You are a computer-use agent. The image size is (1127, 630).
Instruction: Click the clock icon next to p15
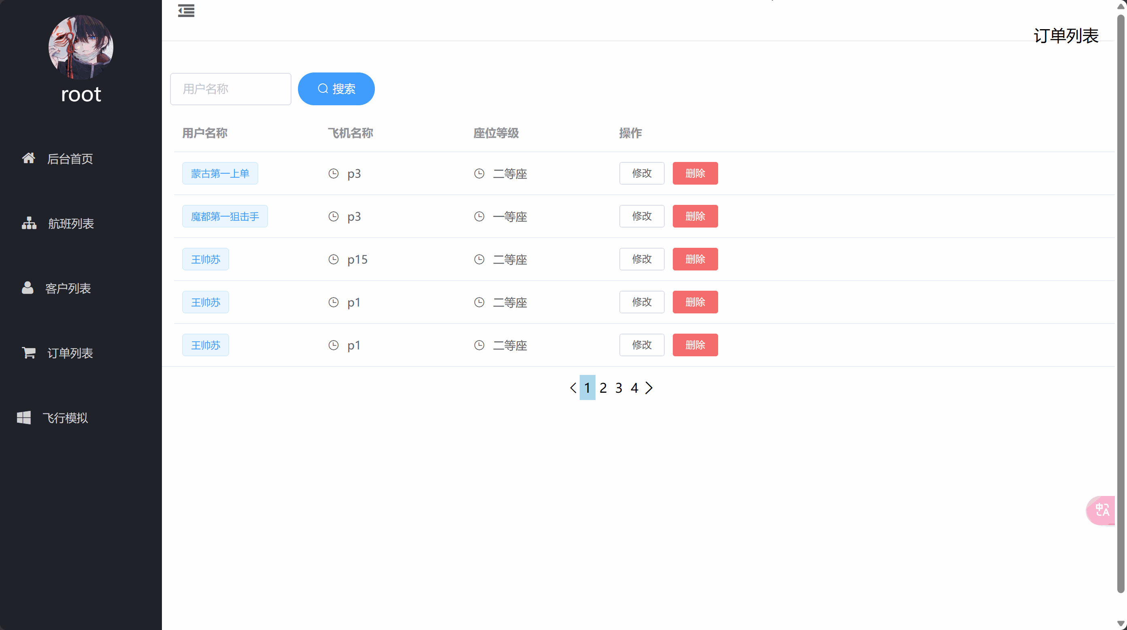click(334, 260)
